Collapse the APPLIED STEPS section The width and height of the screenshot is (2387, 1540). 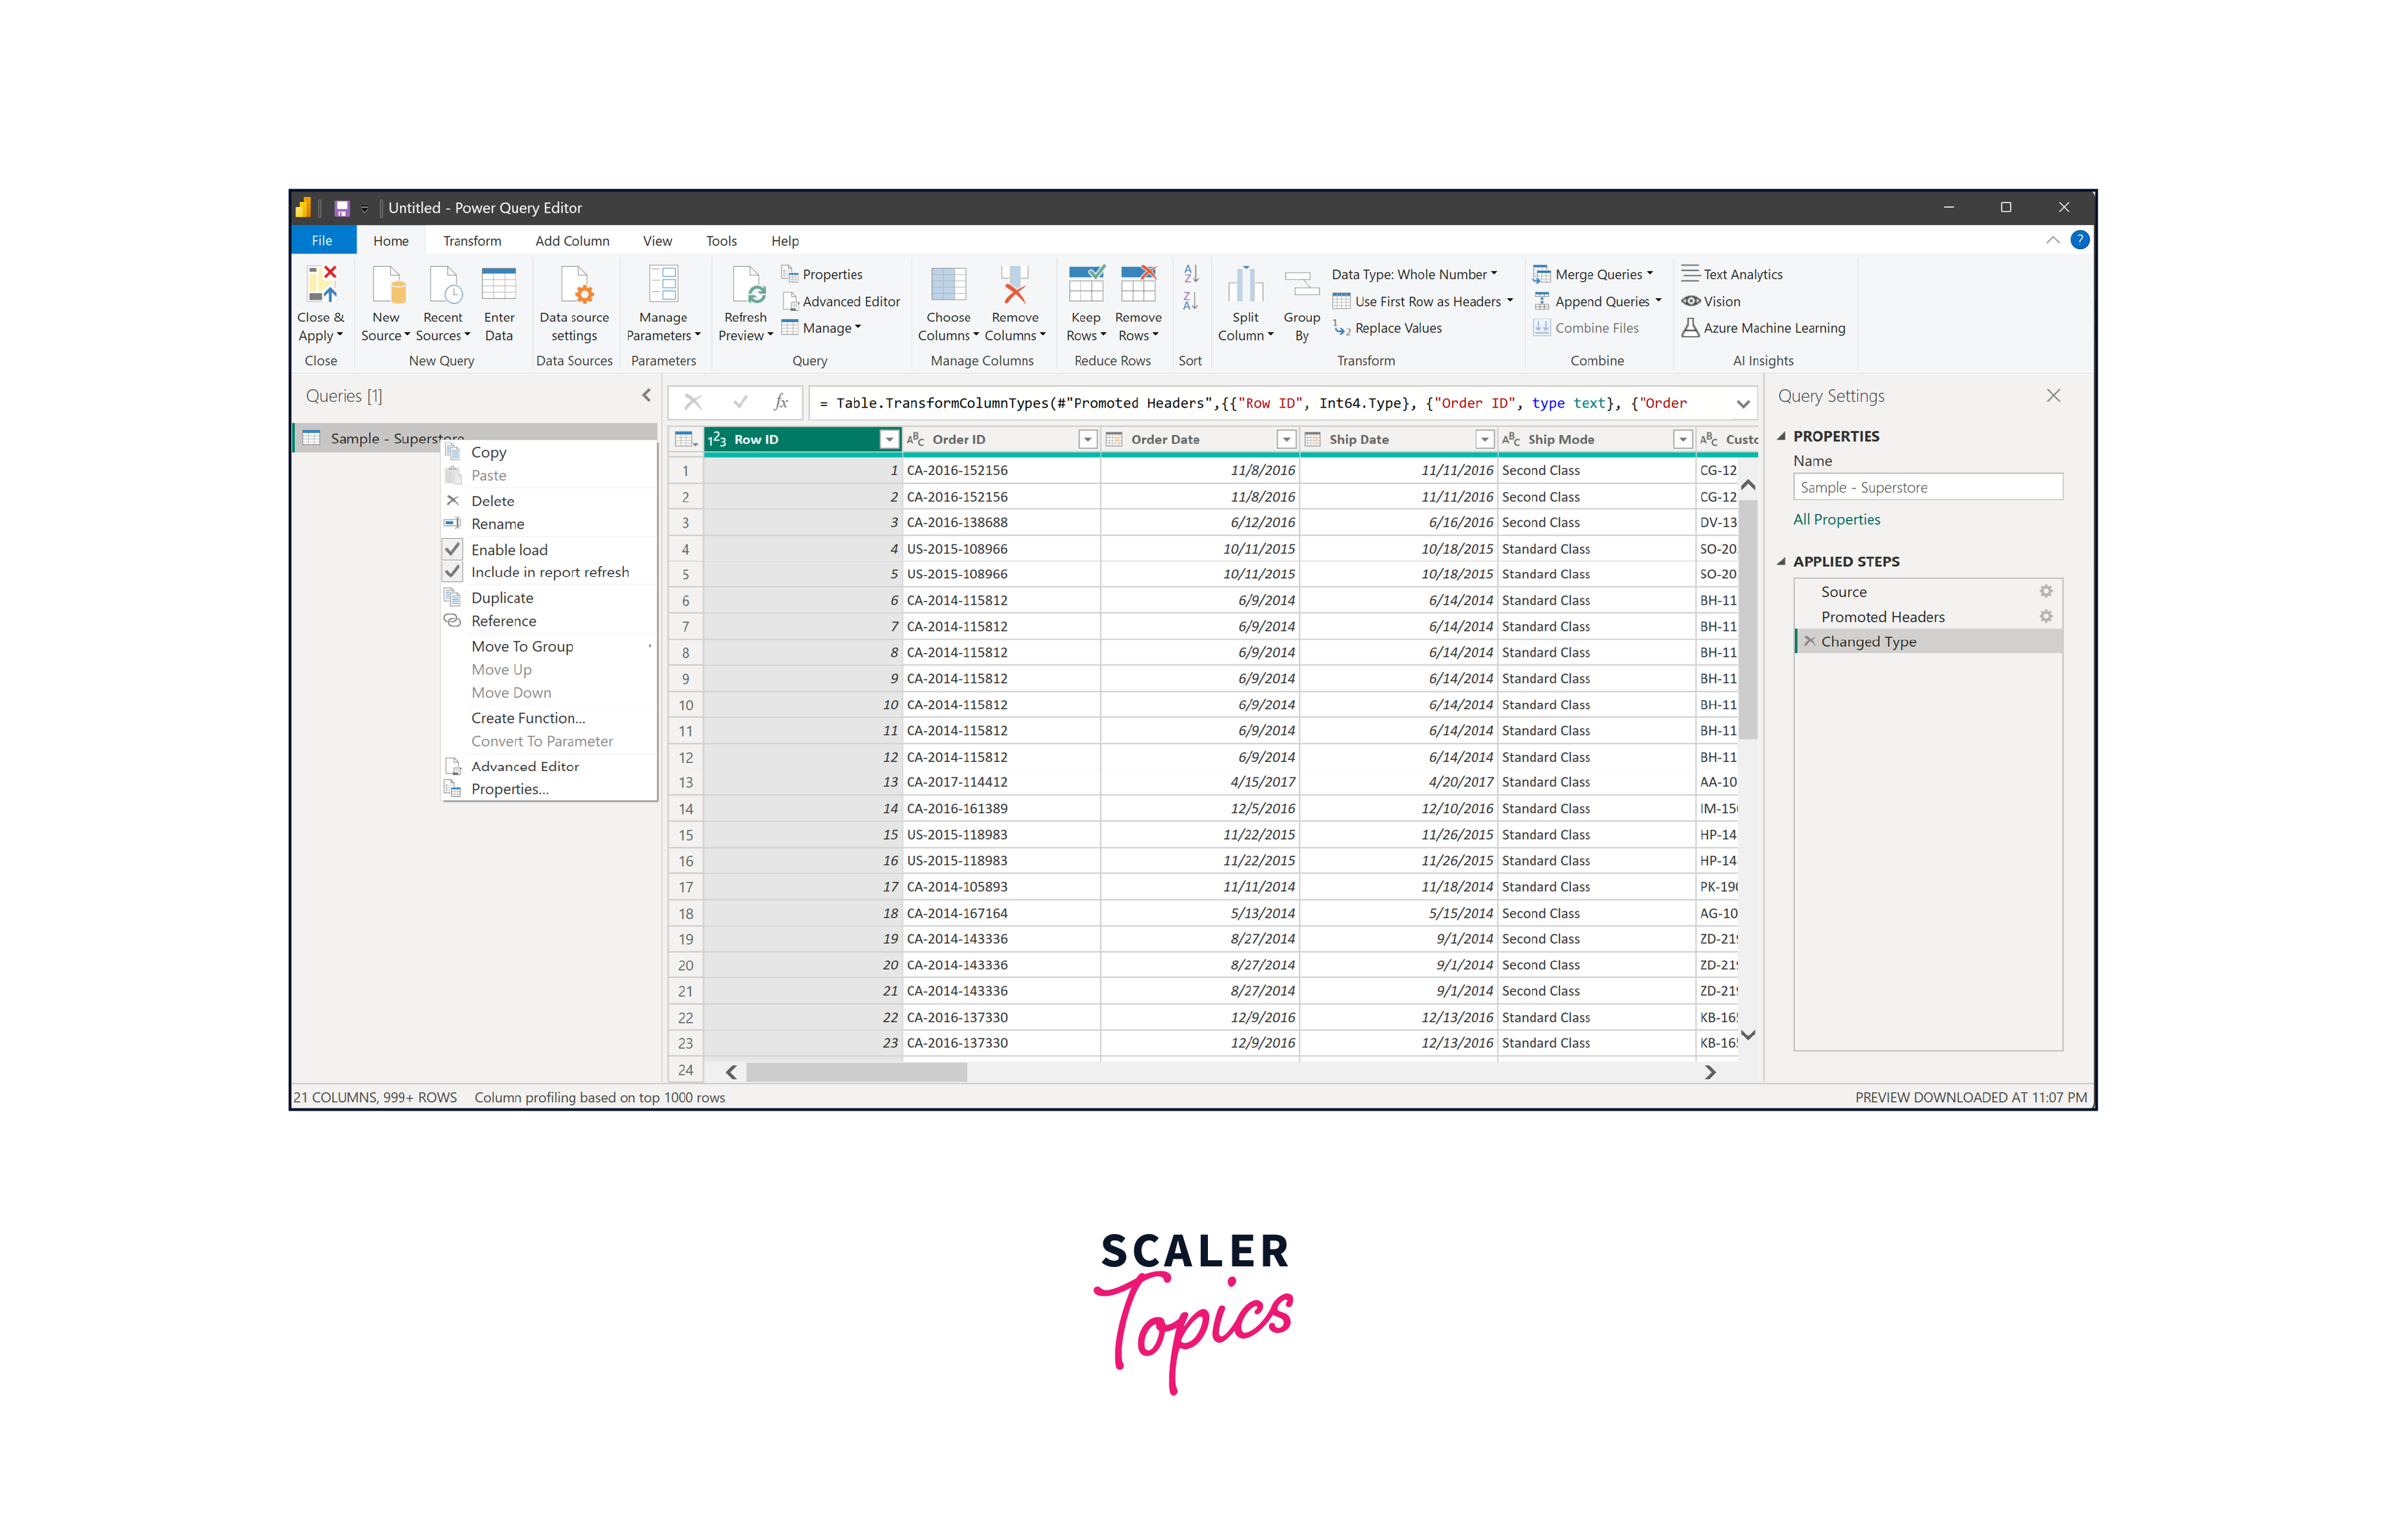[x=1781, y=561]
